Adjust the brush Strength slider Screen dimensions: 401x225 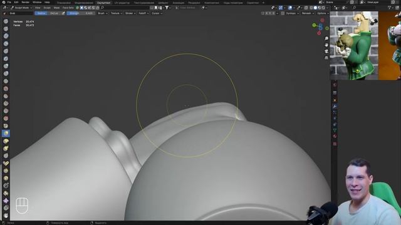pos(81,13)
